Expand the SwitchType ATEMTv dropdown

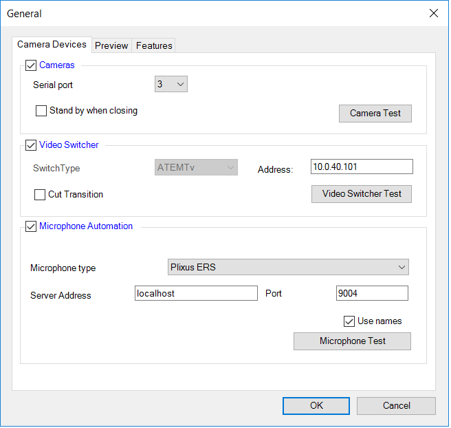pos(197,168)
